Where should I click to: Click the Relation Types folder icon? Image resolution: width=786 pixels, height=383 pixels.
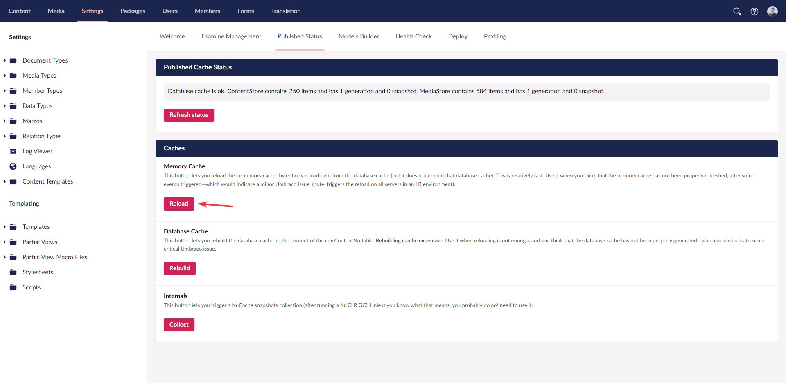pos(13,136)
